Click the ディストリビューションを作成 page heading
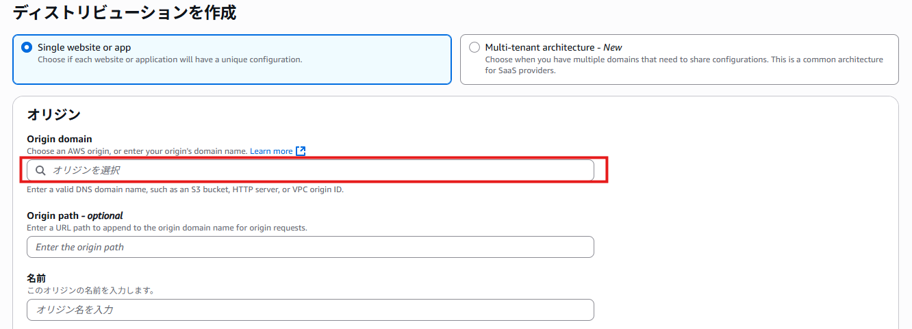The image size is (912, 329). (x=125, y=12)
